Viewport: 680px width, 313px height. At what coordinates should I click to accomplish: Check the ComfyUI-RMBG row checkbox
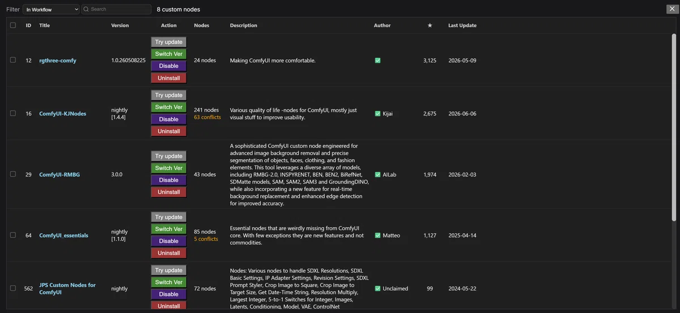pos(12,174)
